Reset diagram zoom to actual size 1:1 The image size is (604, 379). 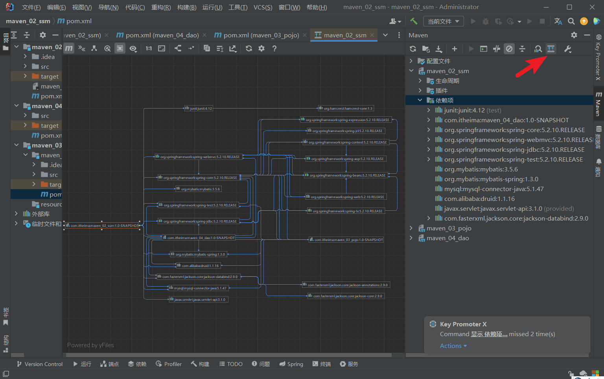[x=148, y=48]
